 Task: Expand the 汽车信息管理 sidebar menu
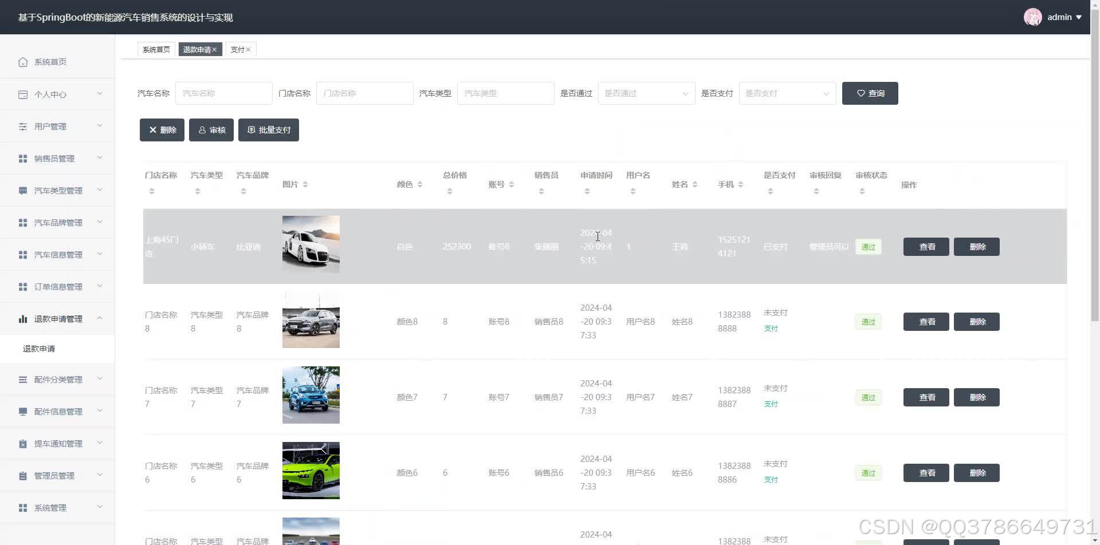tap(100, 254)
